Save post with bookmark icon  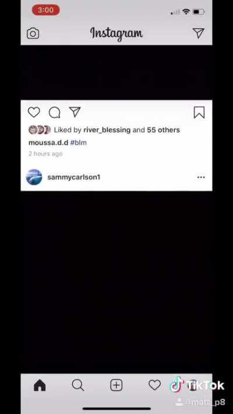(x=199, y=112)
